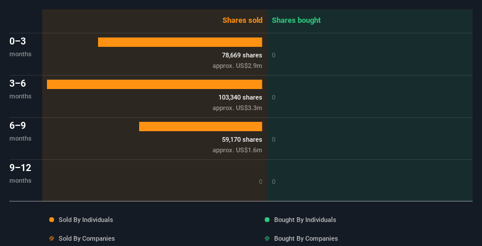This screenshot has width=482, height=246.
Task: Click the shares sold 0 in 9–12 months row
Action: (x=260, y=182)
